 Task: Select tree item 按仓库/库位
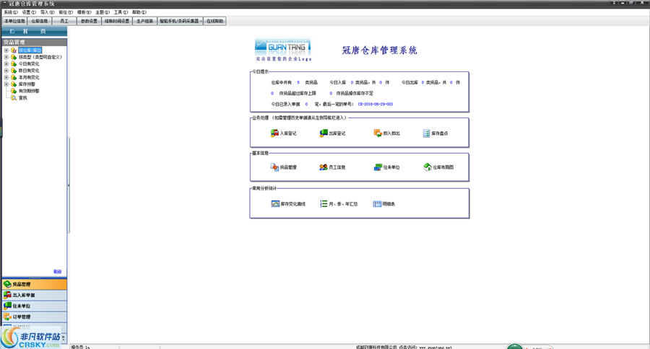[x=30, y=50]
